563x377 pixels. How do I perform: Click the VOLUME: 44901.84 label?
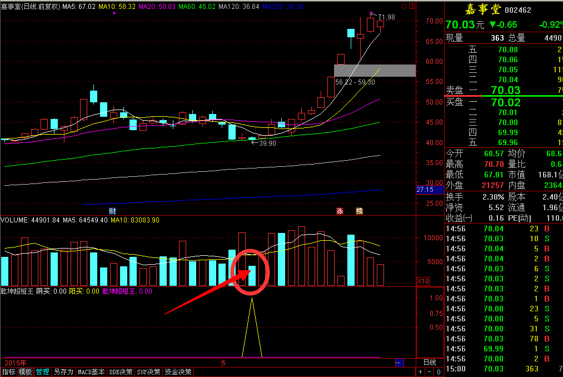[30, 220]
